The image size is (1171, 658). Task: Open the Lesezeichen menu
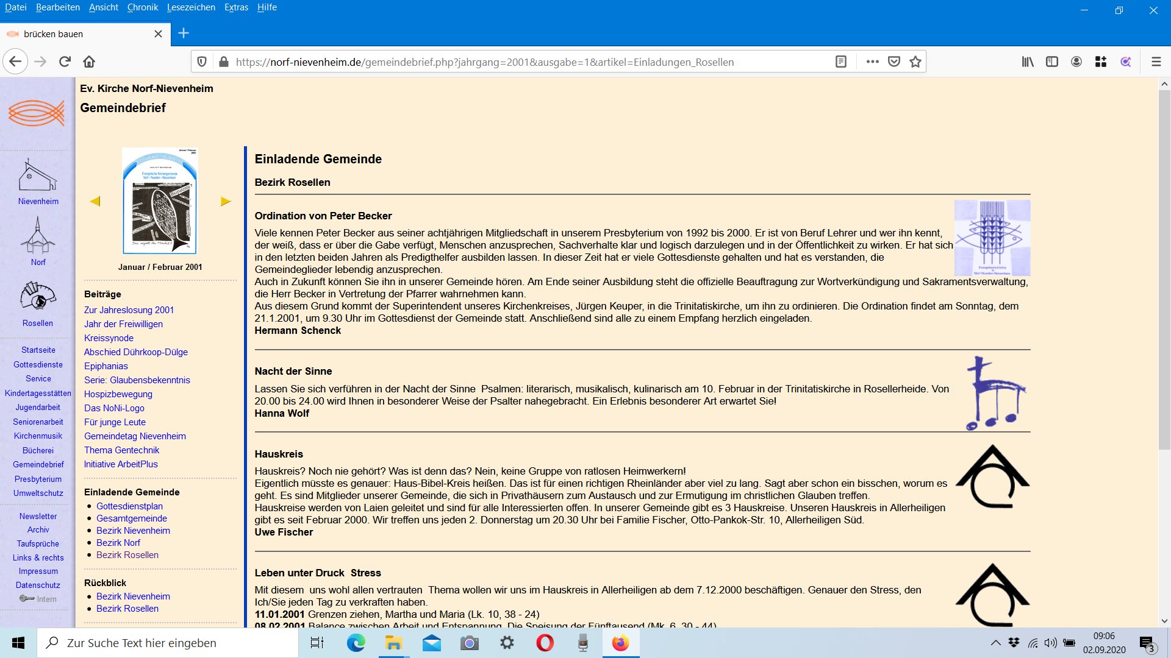[x=191, y=7]
